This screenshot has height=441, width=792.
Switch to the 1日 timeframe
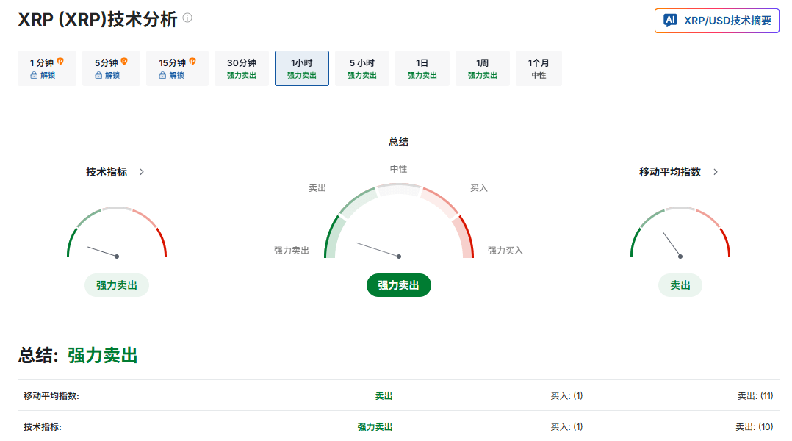tap(422, 68)
